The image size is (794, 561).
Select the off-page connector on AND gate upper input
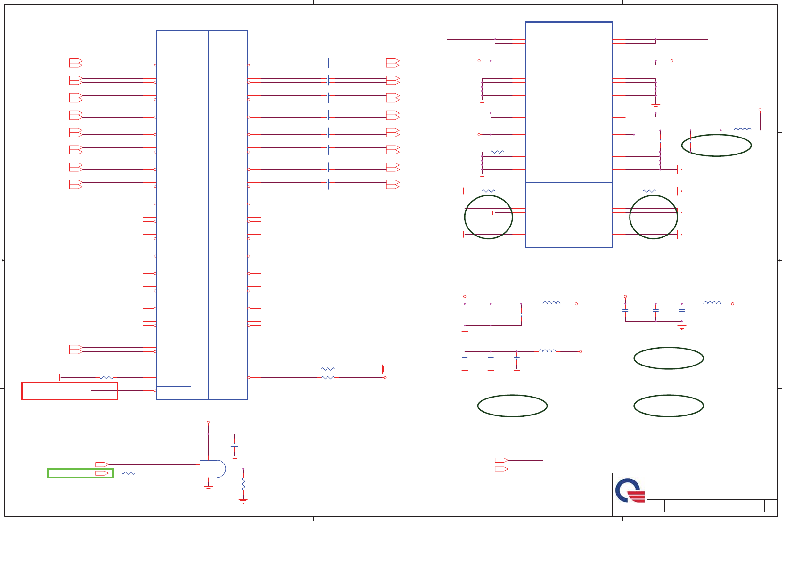tap(102, 464)
